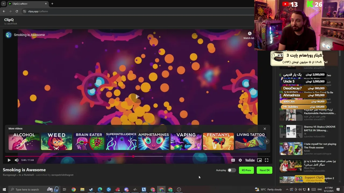The image size is (344, 193).
Task: Launch File Explorer from taskbar
Action: (x=82, y=190)
